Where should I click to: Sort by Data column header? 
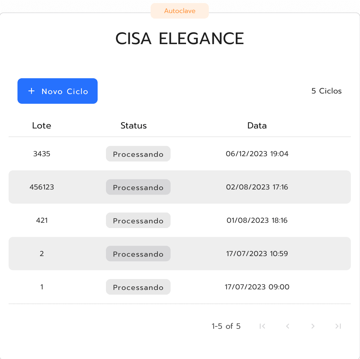pyautogui.click(x=257, y=125)
